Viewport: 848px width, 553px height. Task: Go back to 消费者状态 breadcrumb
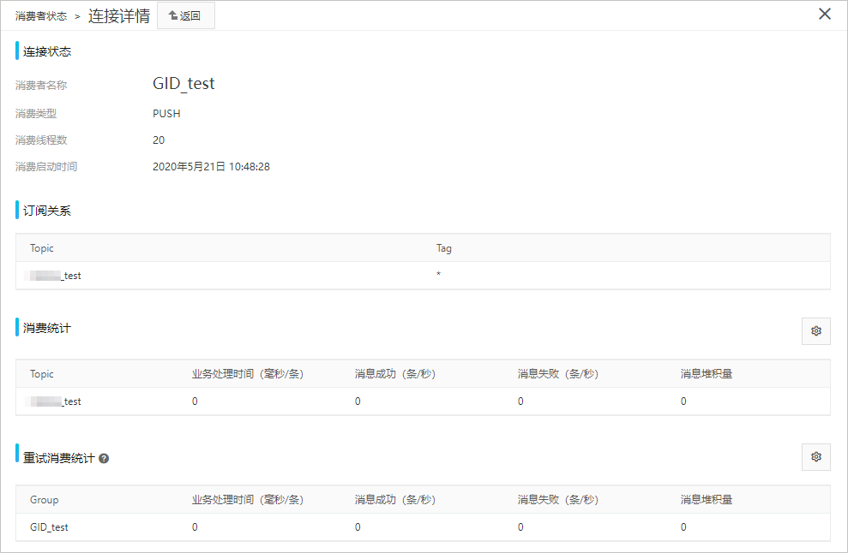(41, 16)
